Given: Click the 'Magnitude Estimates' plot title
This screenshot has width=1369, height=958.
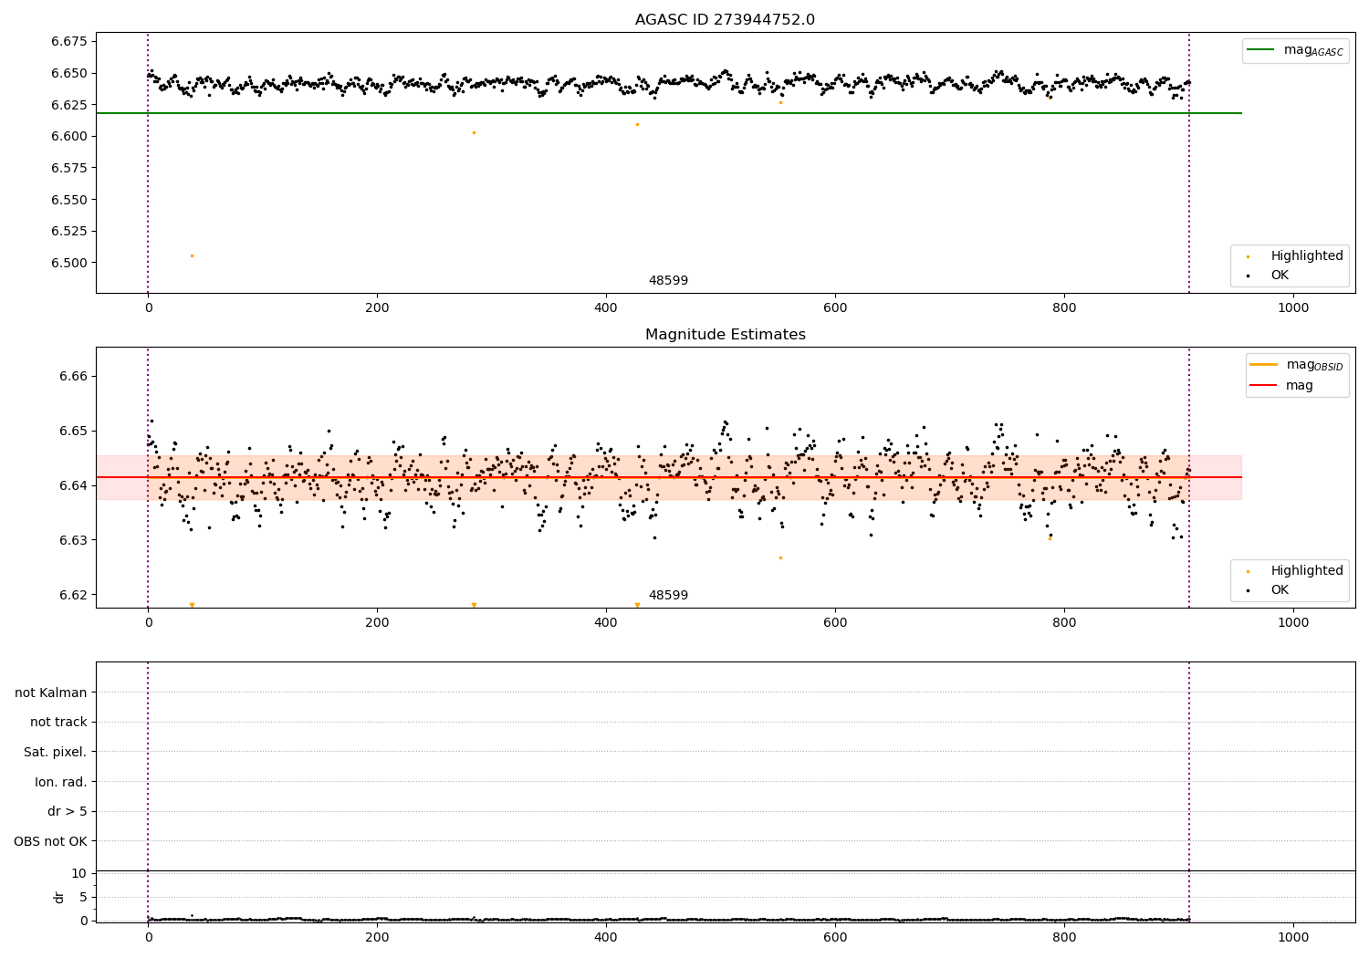Looking at the screenshot, I should tap(725, 335).
